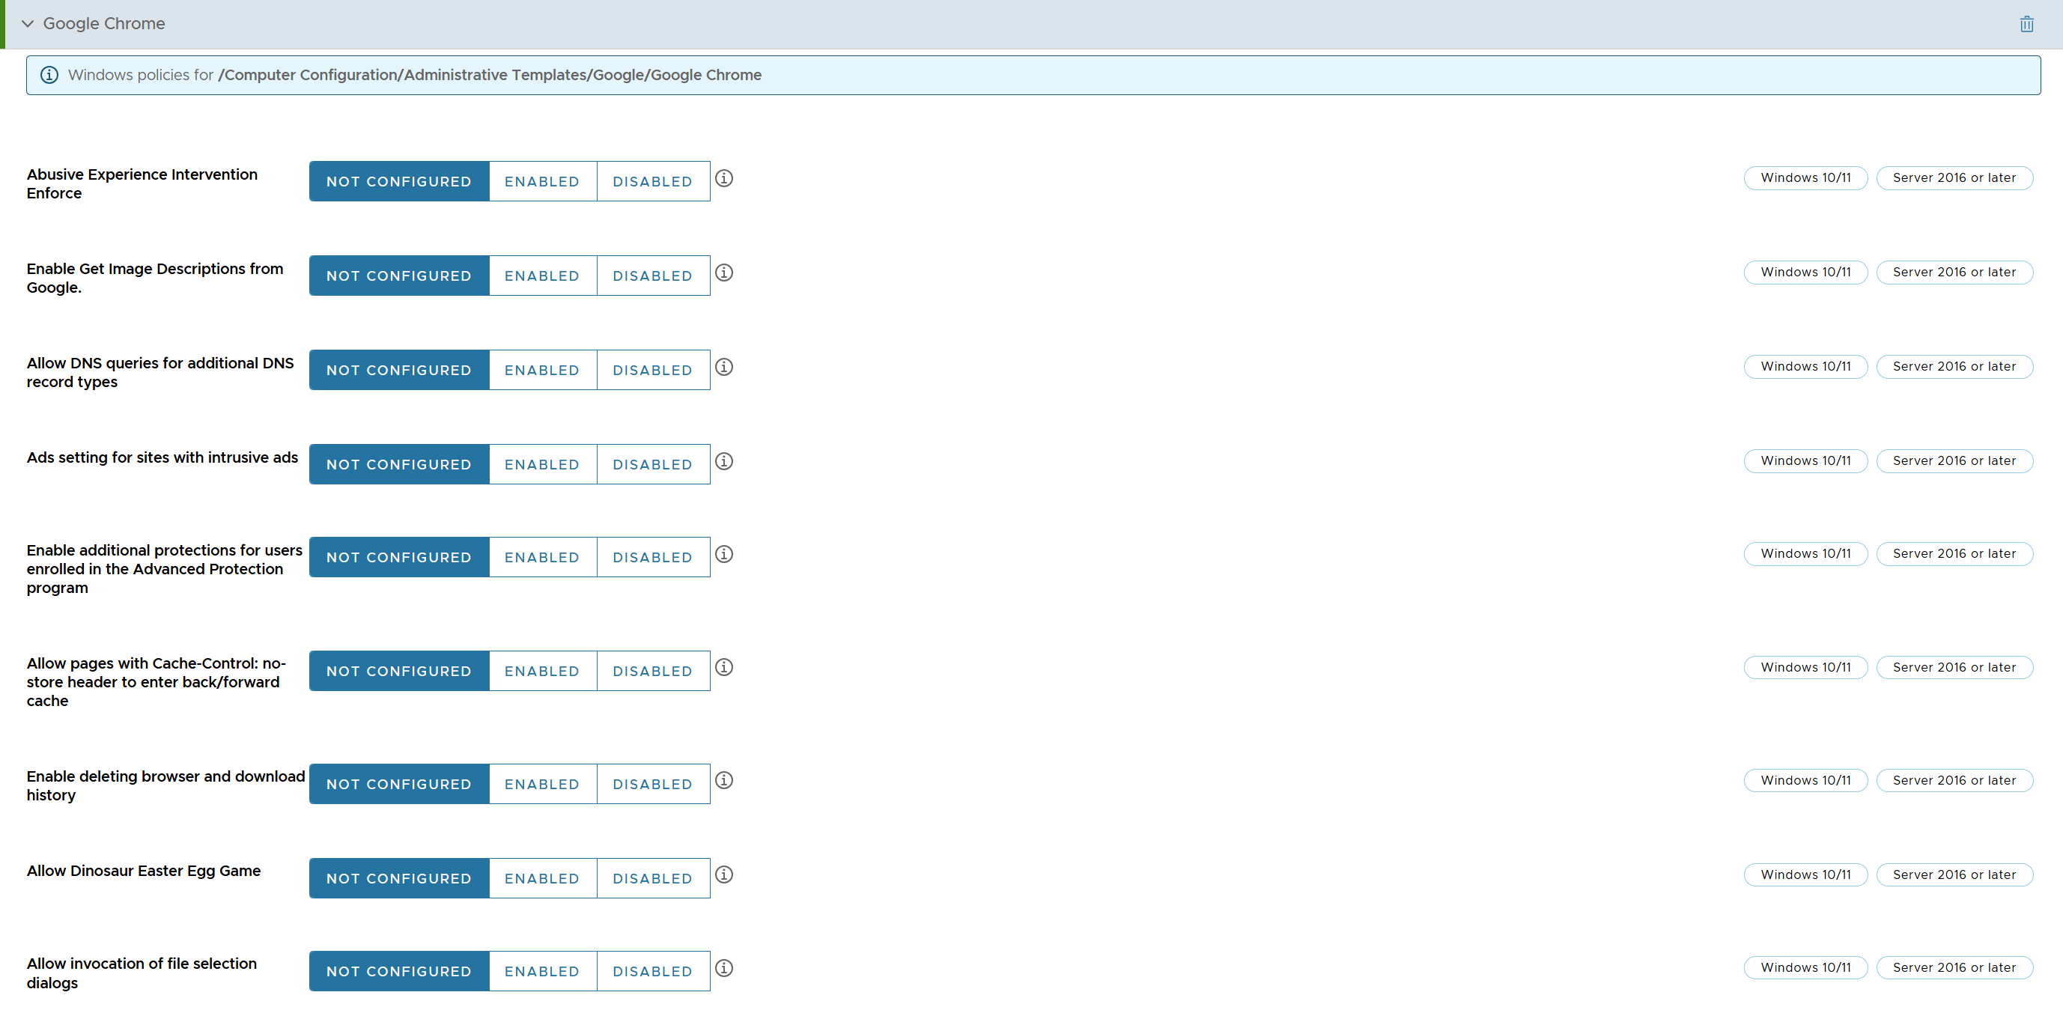Enable Allow Dinosaur Easter Egg Game
The width and height of the screenshot is (2063, 1010).
coord(542,880)
